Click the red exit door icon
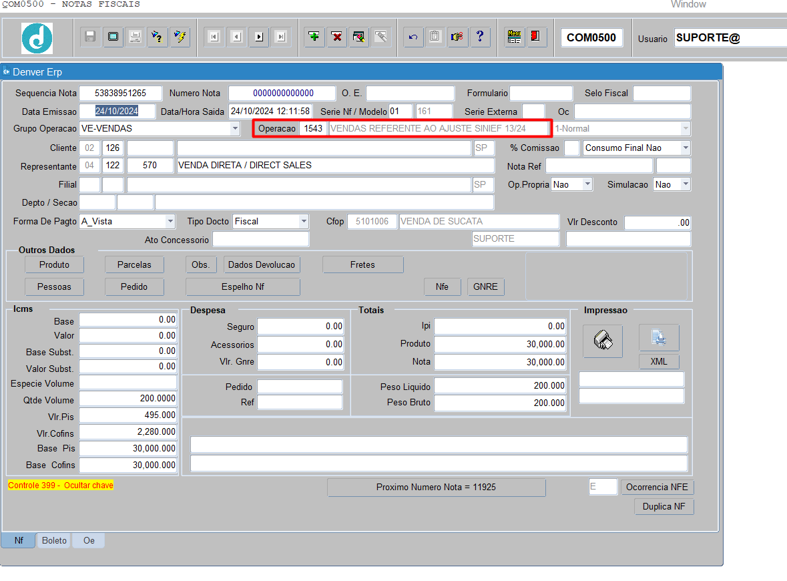The image size is (787, 581). 535,37
